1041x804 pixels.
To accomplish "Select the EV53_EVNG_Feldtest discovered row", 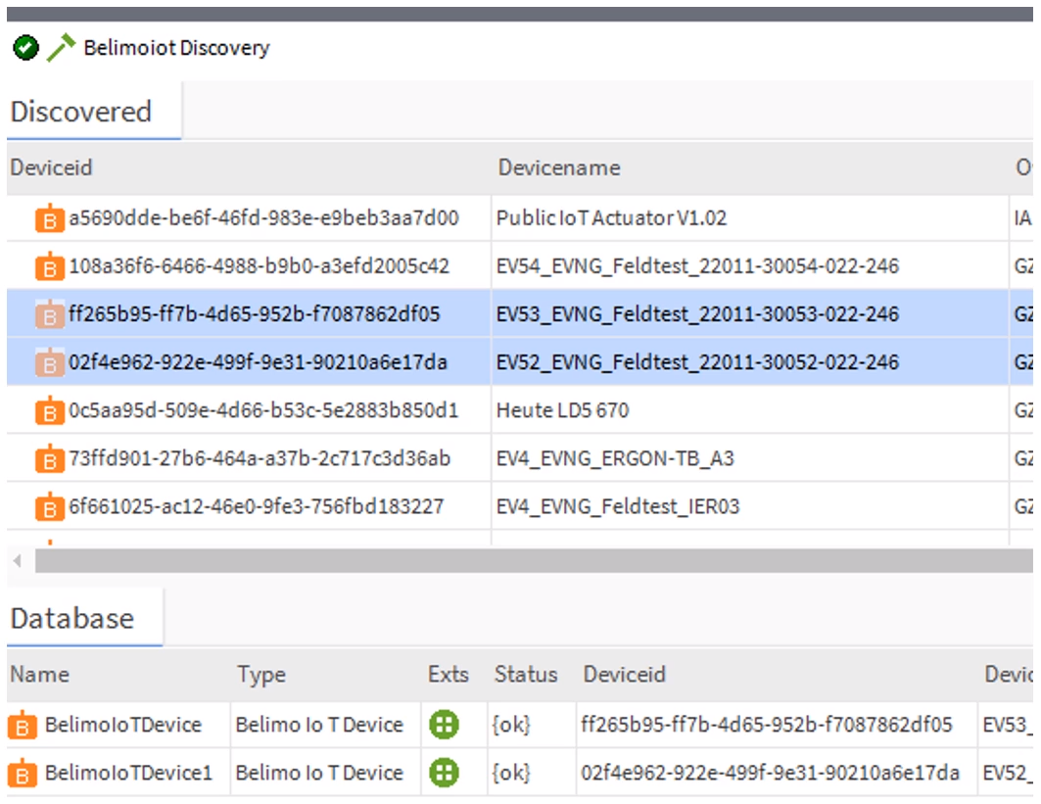I will tap(696, 314).
